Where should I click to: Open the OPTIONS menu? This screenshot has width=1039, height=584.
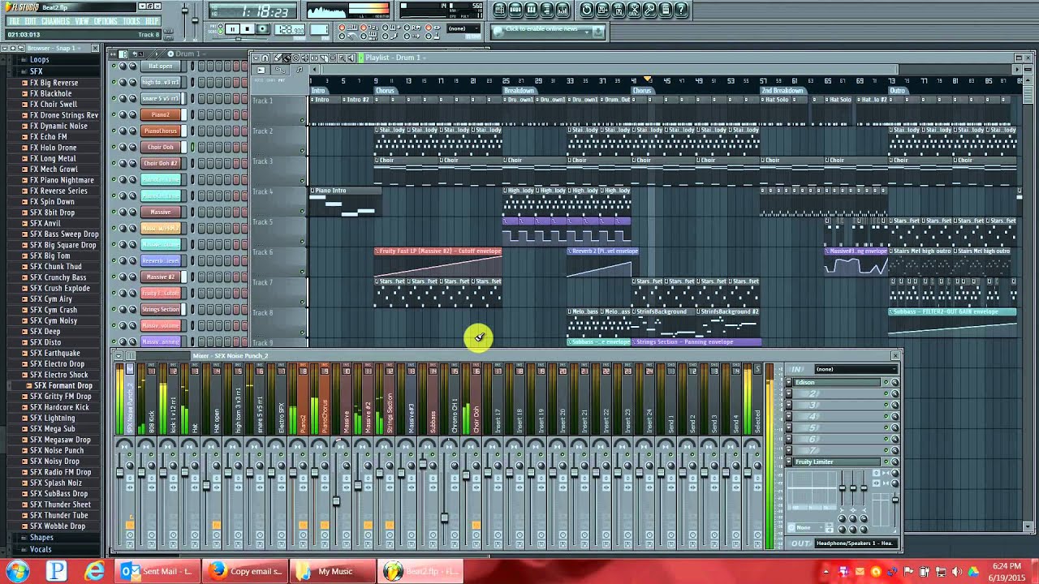pyautogui.click(x=106, y=21)
